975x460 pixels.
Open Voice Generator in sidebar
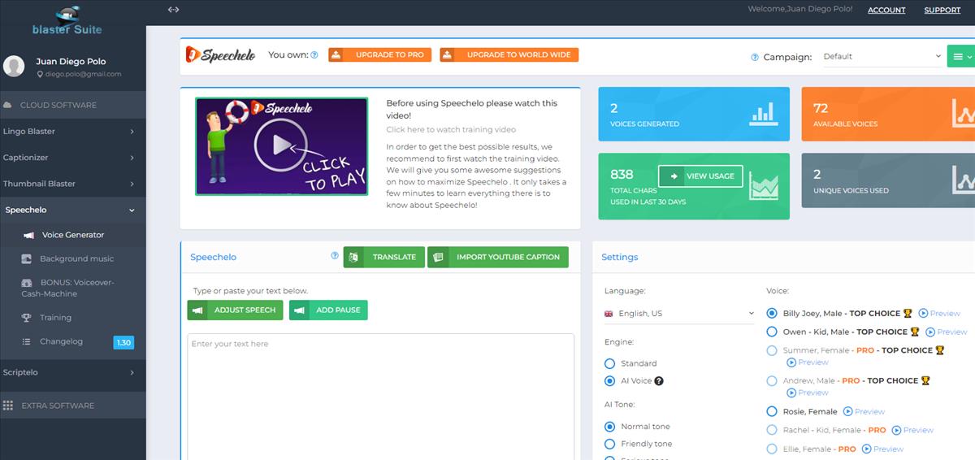[x=73, y=235]
